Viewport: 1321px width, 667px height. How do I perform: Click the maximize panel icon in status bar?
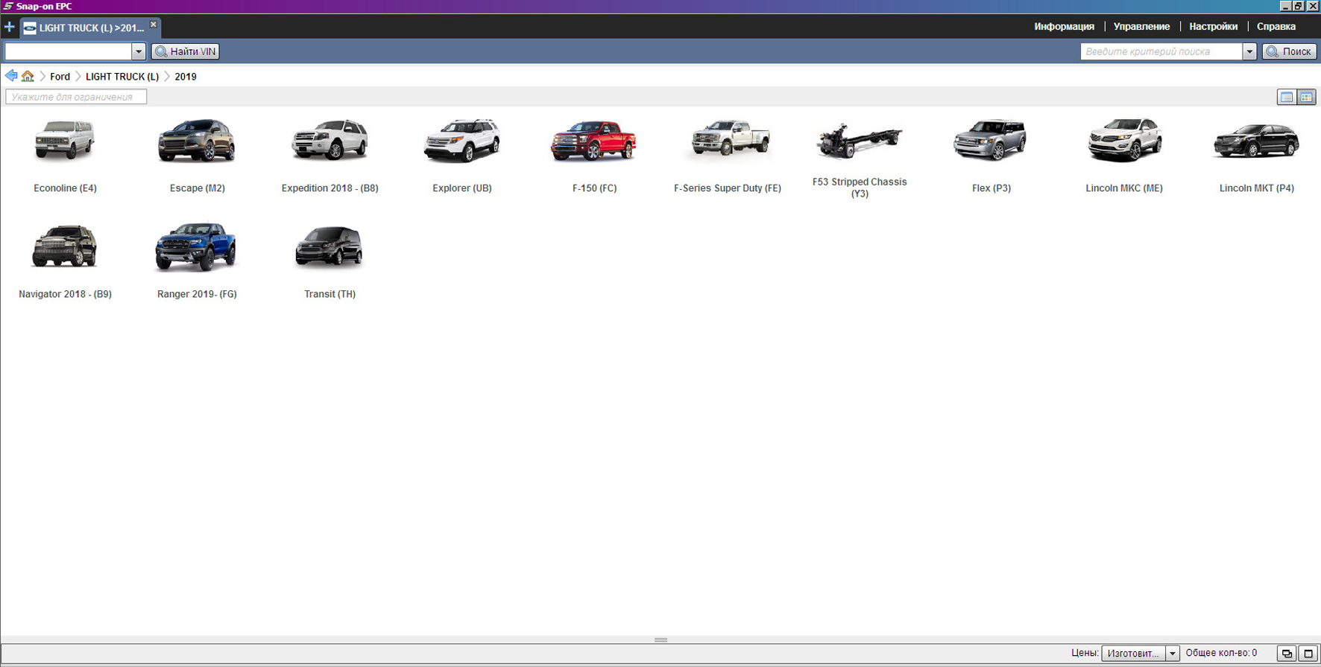coord(1308,654)
